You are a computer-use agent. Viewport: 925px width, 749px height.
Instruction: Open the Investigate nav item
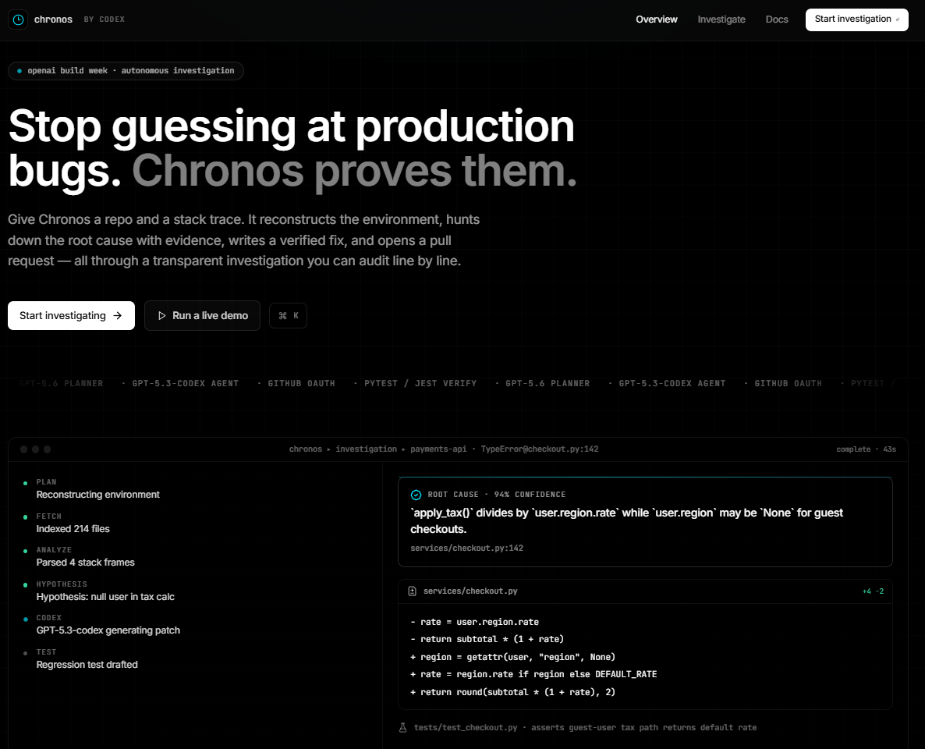click(x=721, y=20)
